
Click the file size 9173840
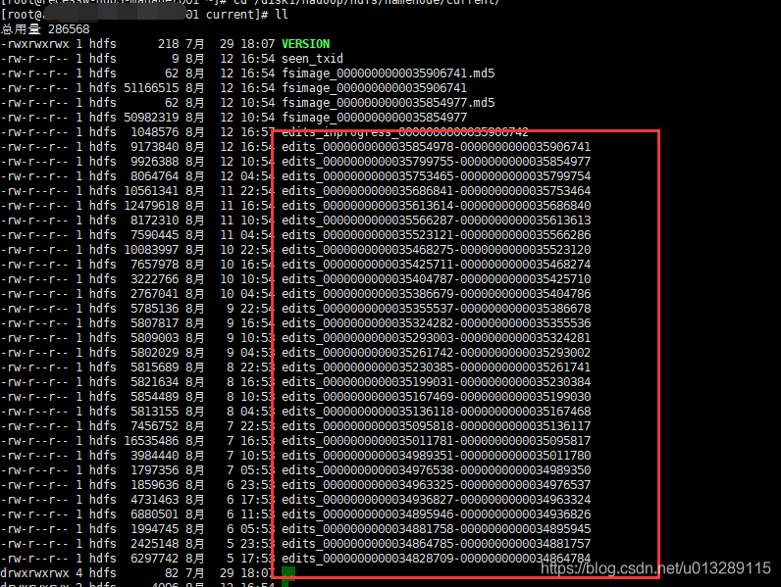pos(154,147)
